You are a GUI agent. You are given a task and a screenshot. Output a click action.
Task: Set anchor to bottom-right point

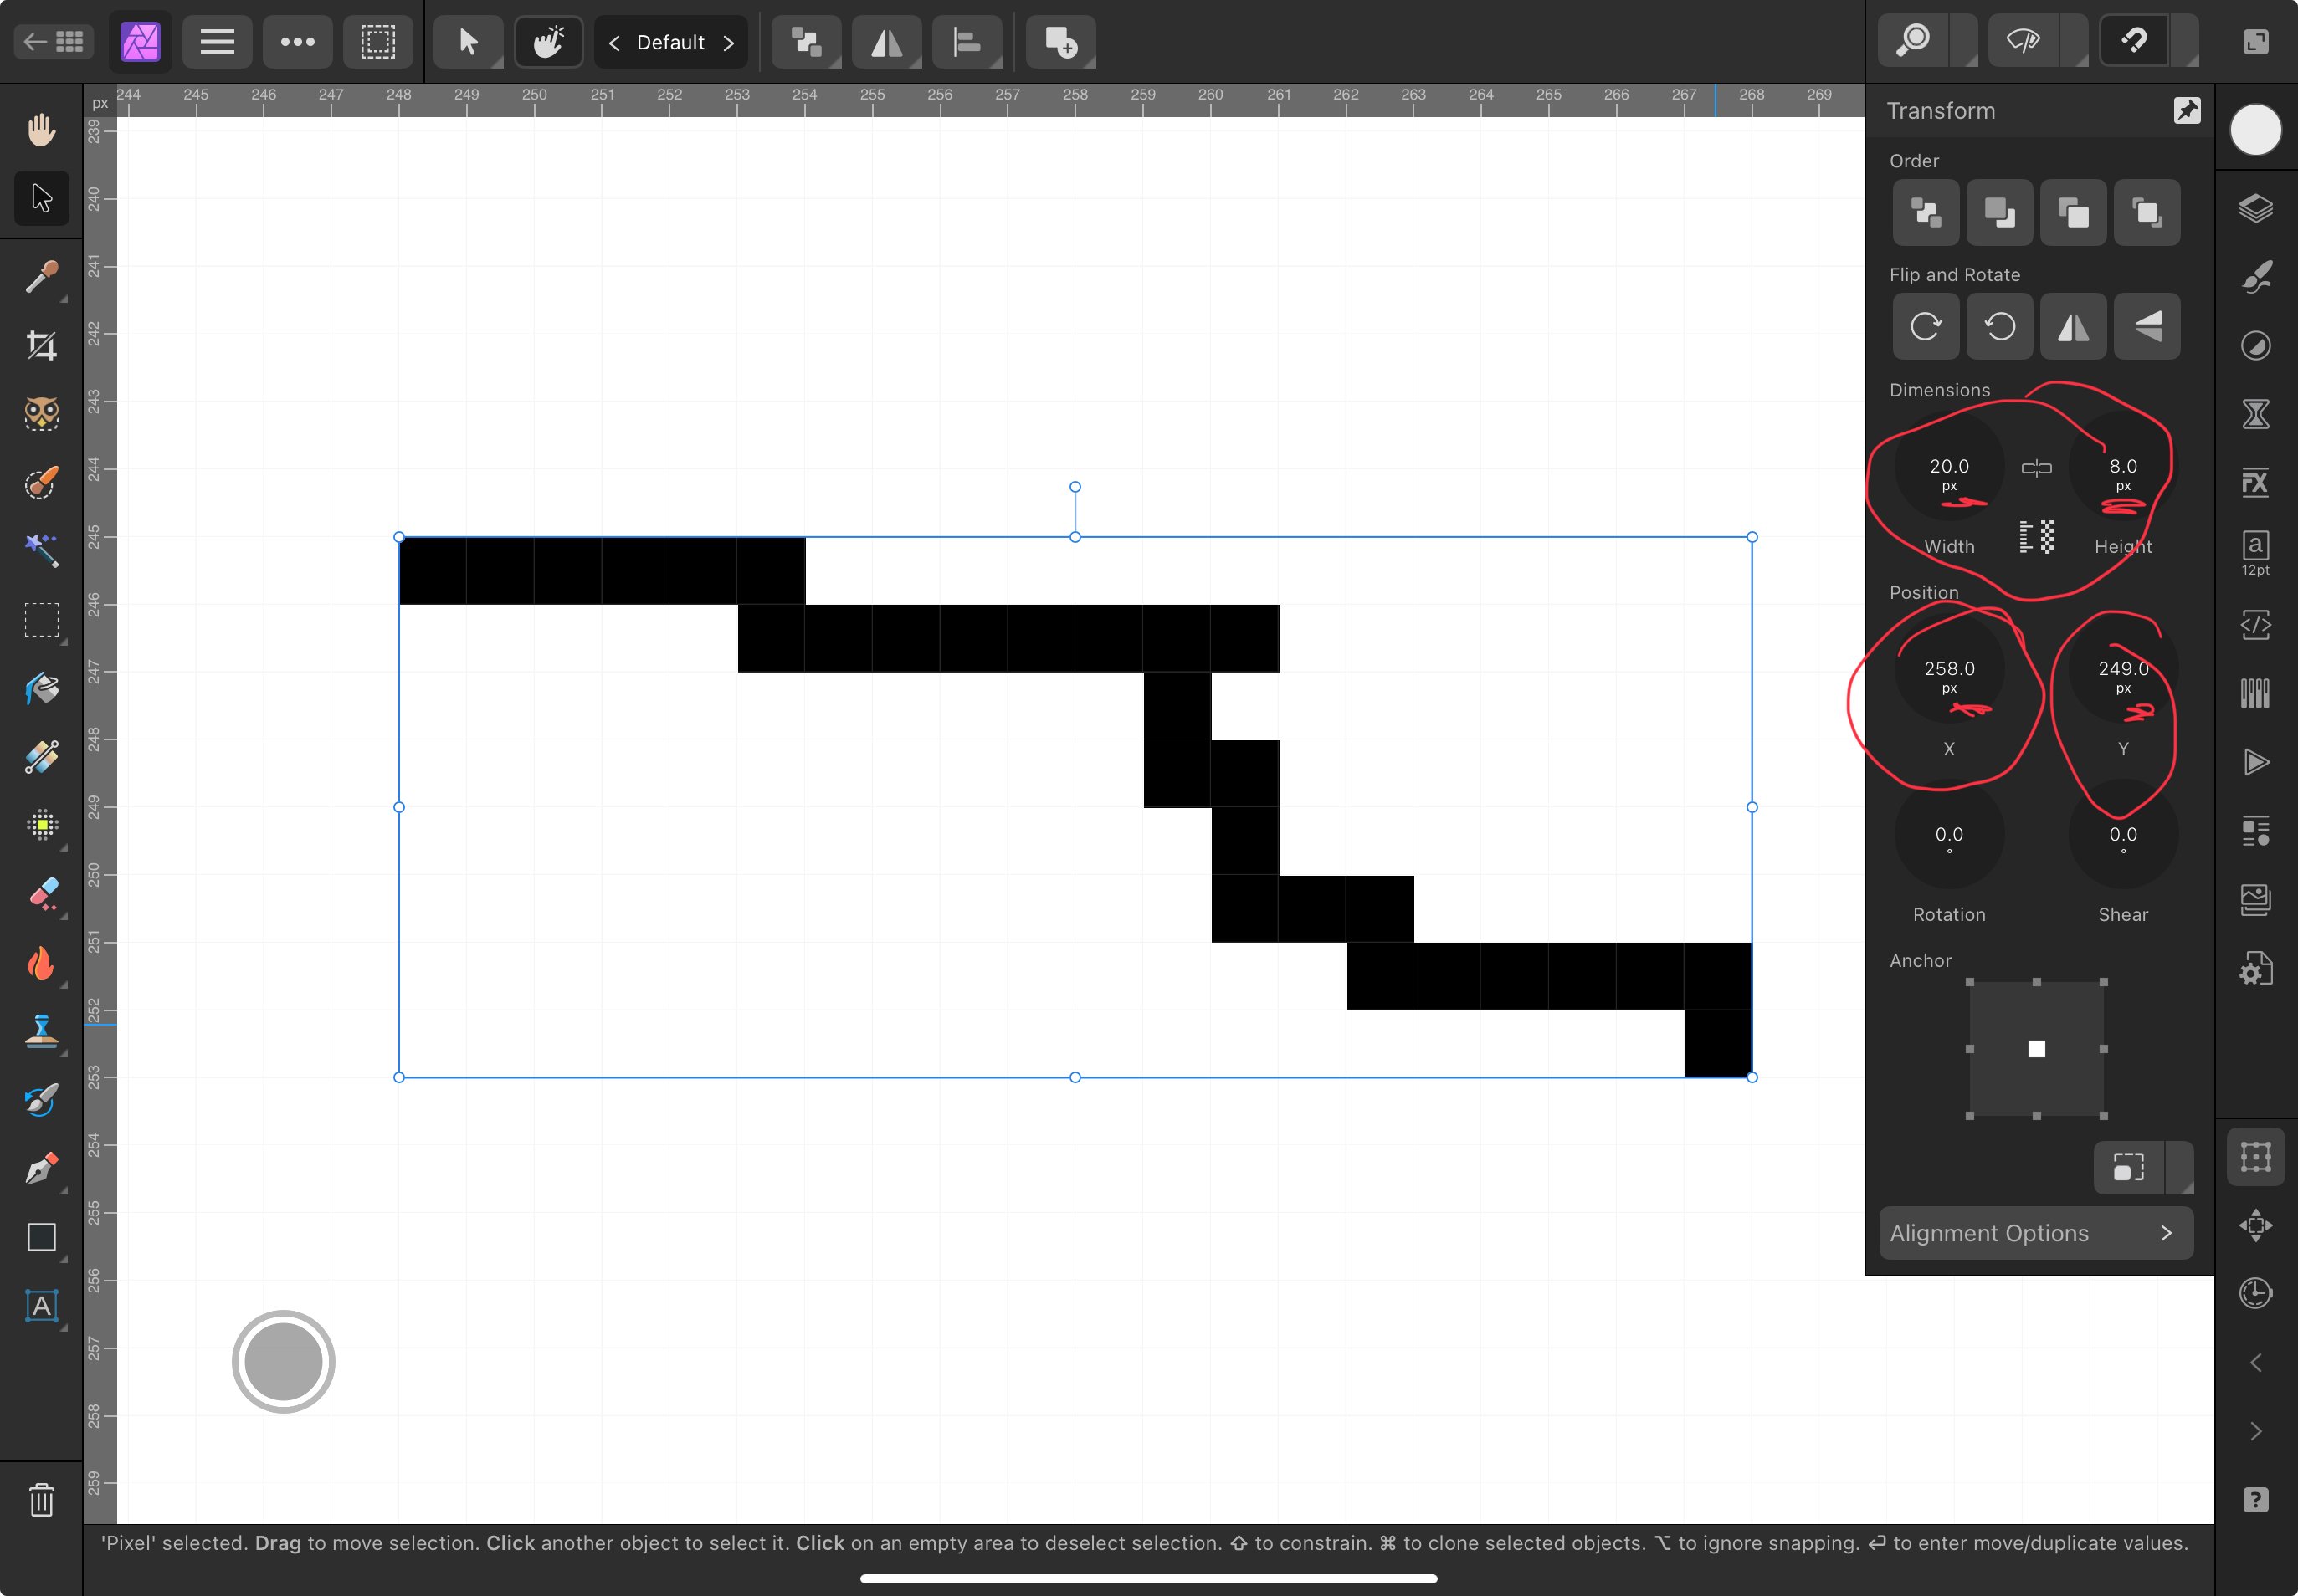point(2103,1115)
